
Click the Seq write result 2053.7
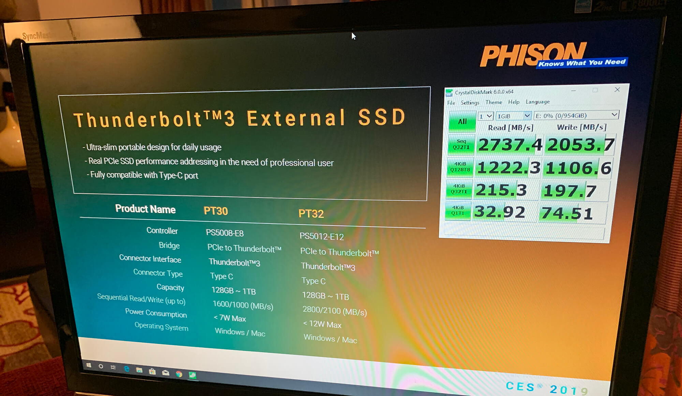point(580,145)
